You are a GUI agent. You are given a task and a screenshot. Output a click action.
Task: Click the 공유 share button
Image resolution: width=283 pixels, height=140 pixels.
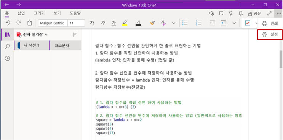point(254,13)
